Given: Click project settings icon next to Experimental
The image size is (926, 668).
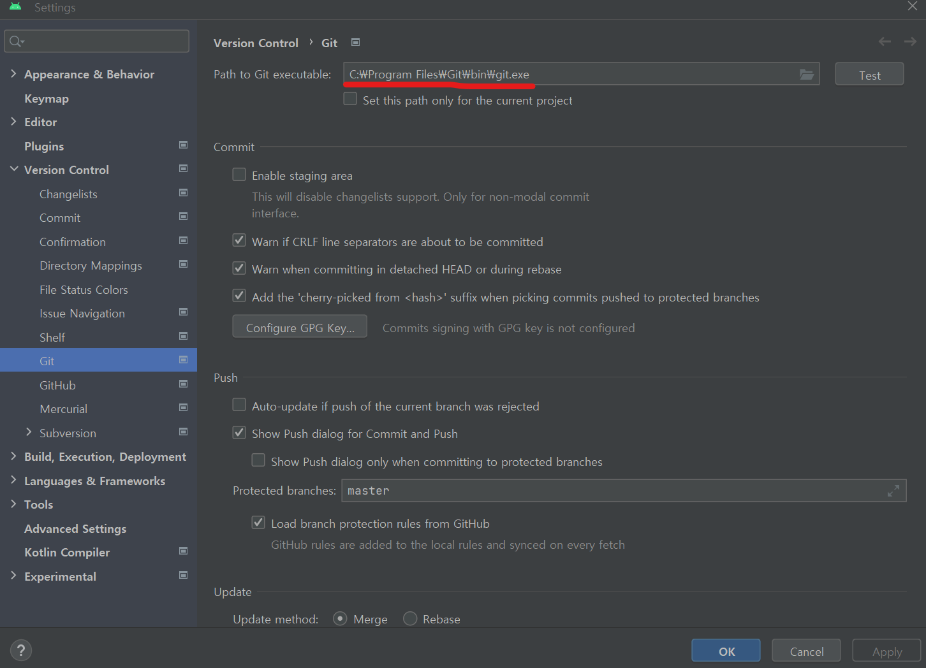Looking at the screenshot, I should (184, 575).
